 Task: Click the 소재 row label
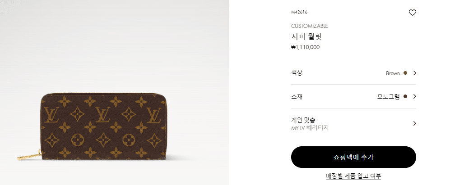(x=297, y=96)
